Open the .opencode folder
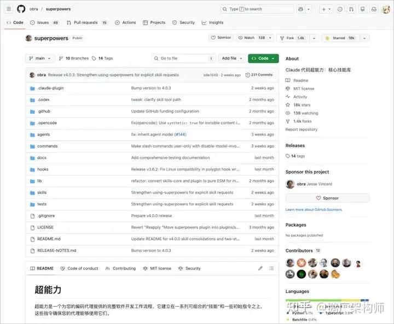This screenshot has width=394, height=324. coord(47,123)
